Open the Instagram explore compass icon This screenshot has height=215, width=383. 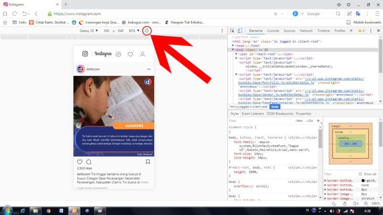coord(118,54)
